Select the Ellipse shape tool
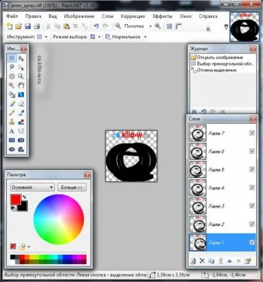Screen dimensions: 263x282 [x=12, y=149]
